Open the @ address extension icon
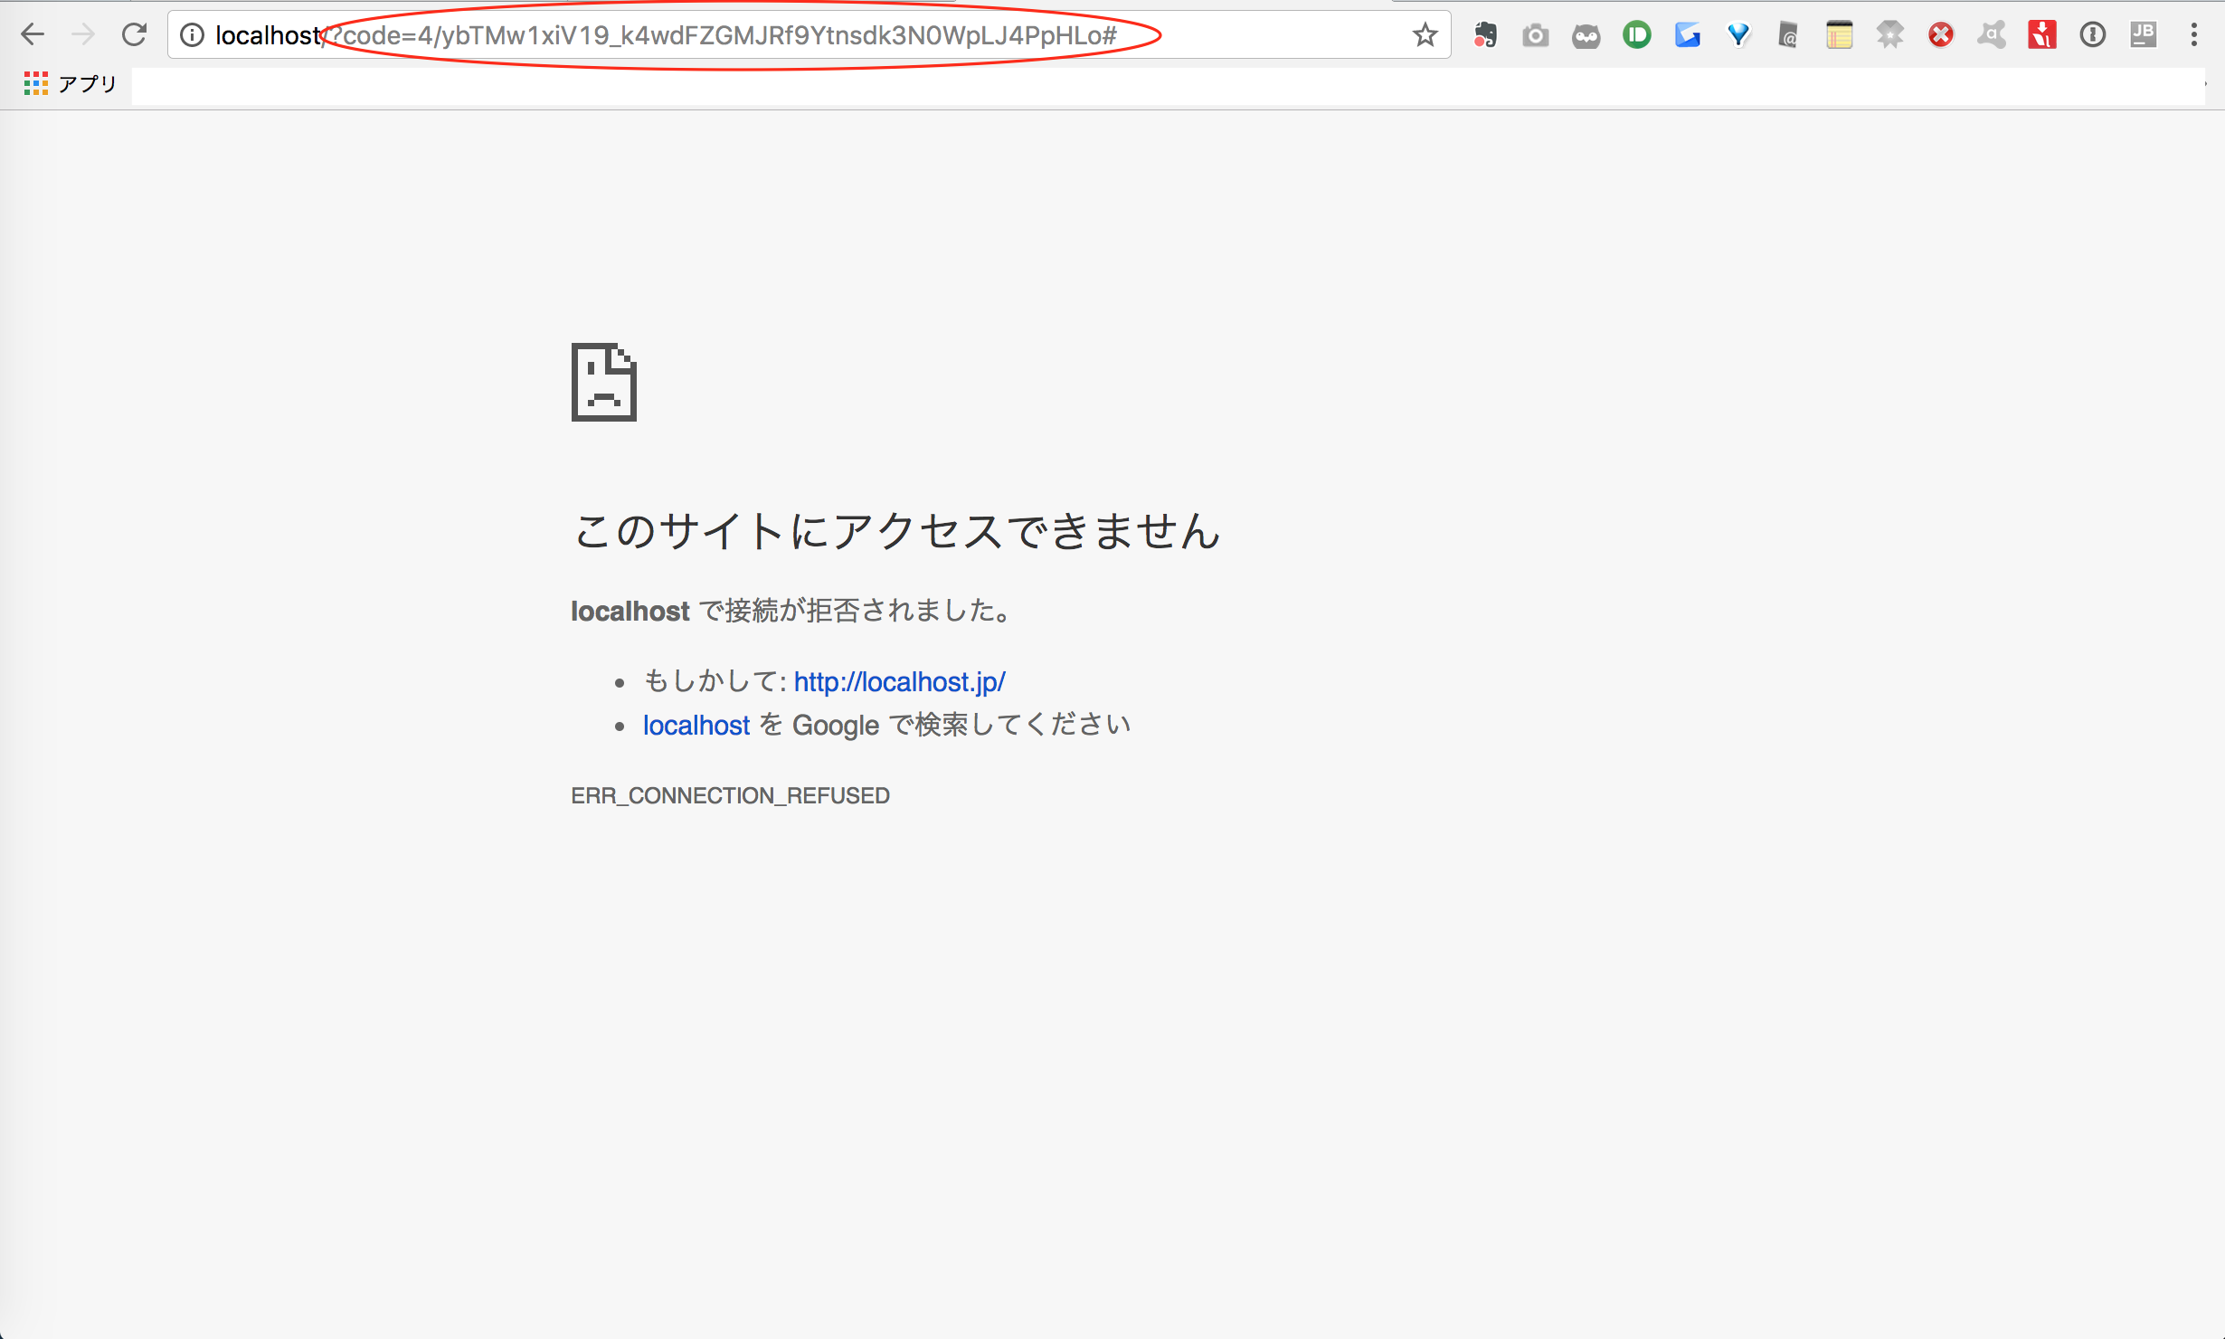 [1789, 35]
